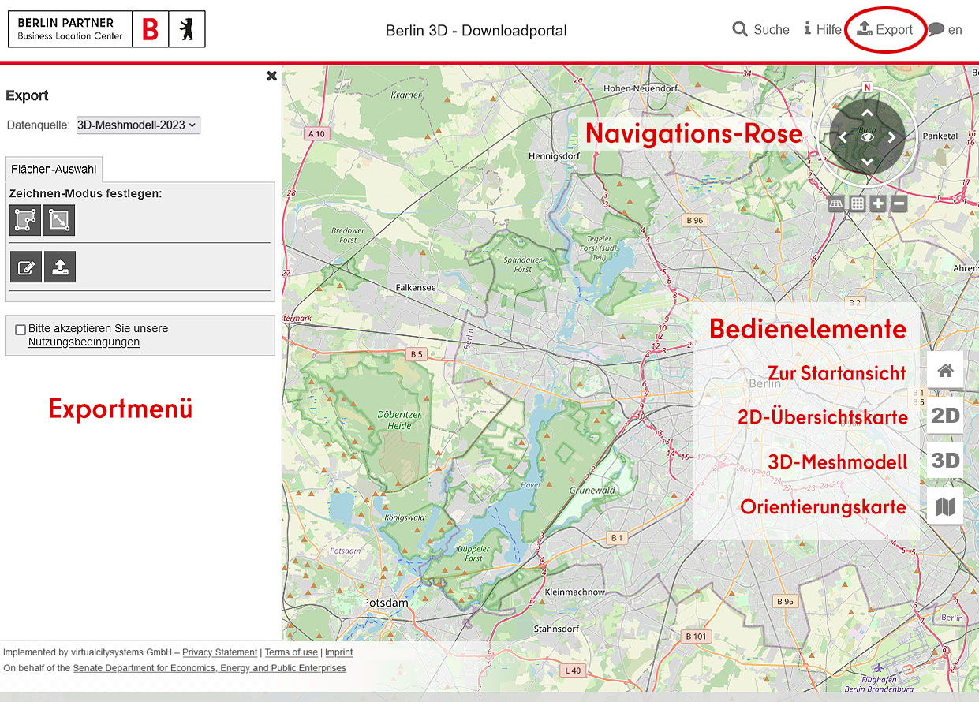Open the Privacy Statement link

click(220, 652)
